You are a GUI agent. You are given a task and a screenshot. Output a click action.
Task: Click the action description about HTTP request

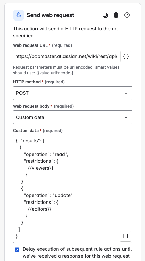click(x=66, y=32)
